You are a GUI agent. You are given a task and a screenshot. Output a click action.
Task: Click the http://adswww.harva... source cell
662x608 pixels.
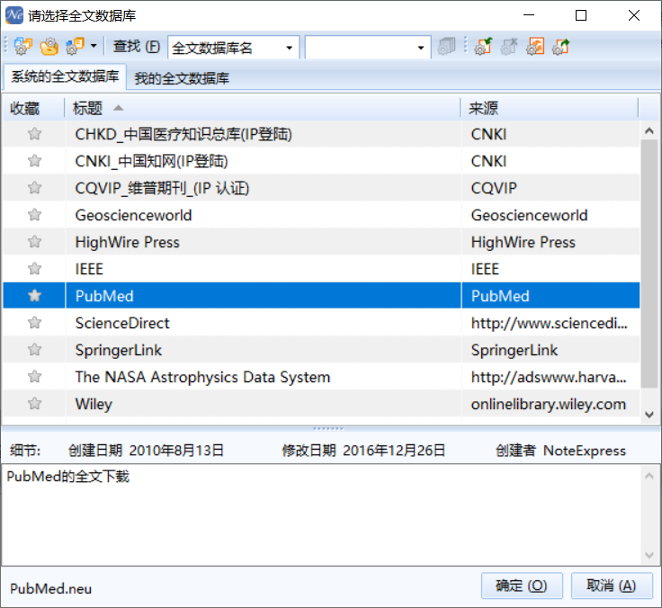[550, 377]
